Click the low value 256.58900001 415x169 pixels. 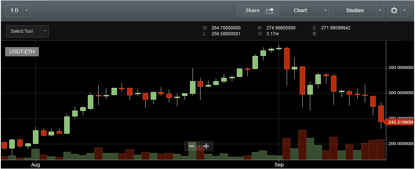226,34
